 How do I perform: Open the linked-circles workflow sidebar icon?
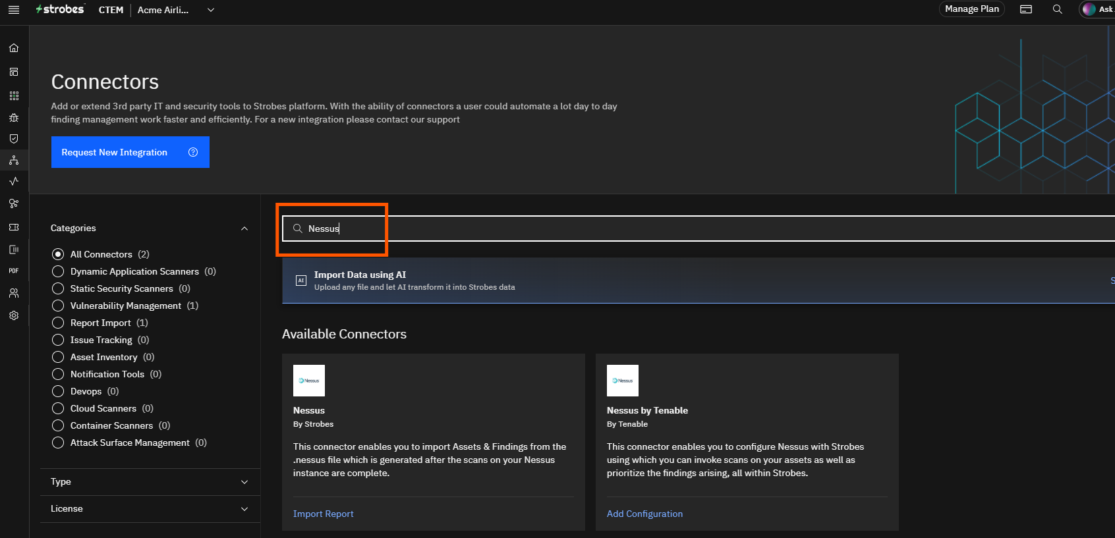pyautogui.click(x=14, y=203)
